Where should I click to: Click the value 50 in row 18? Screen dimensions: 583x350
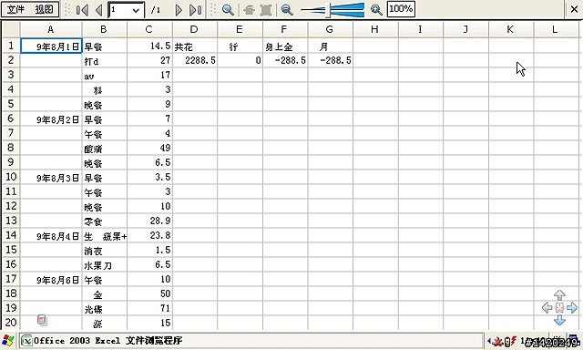pos(149,294)
